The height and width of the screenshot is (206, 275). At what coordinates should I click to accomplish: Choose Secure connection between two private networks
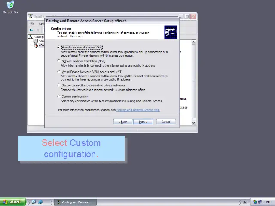59,85
